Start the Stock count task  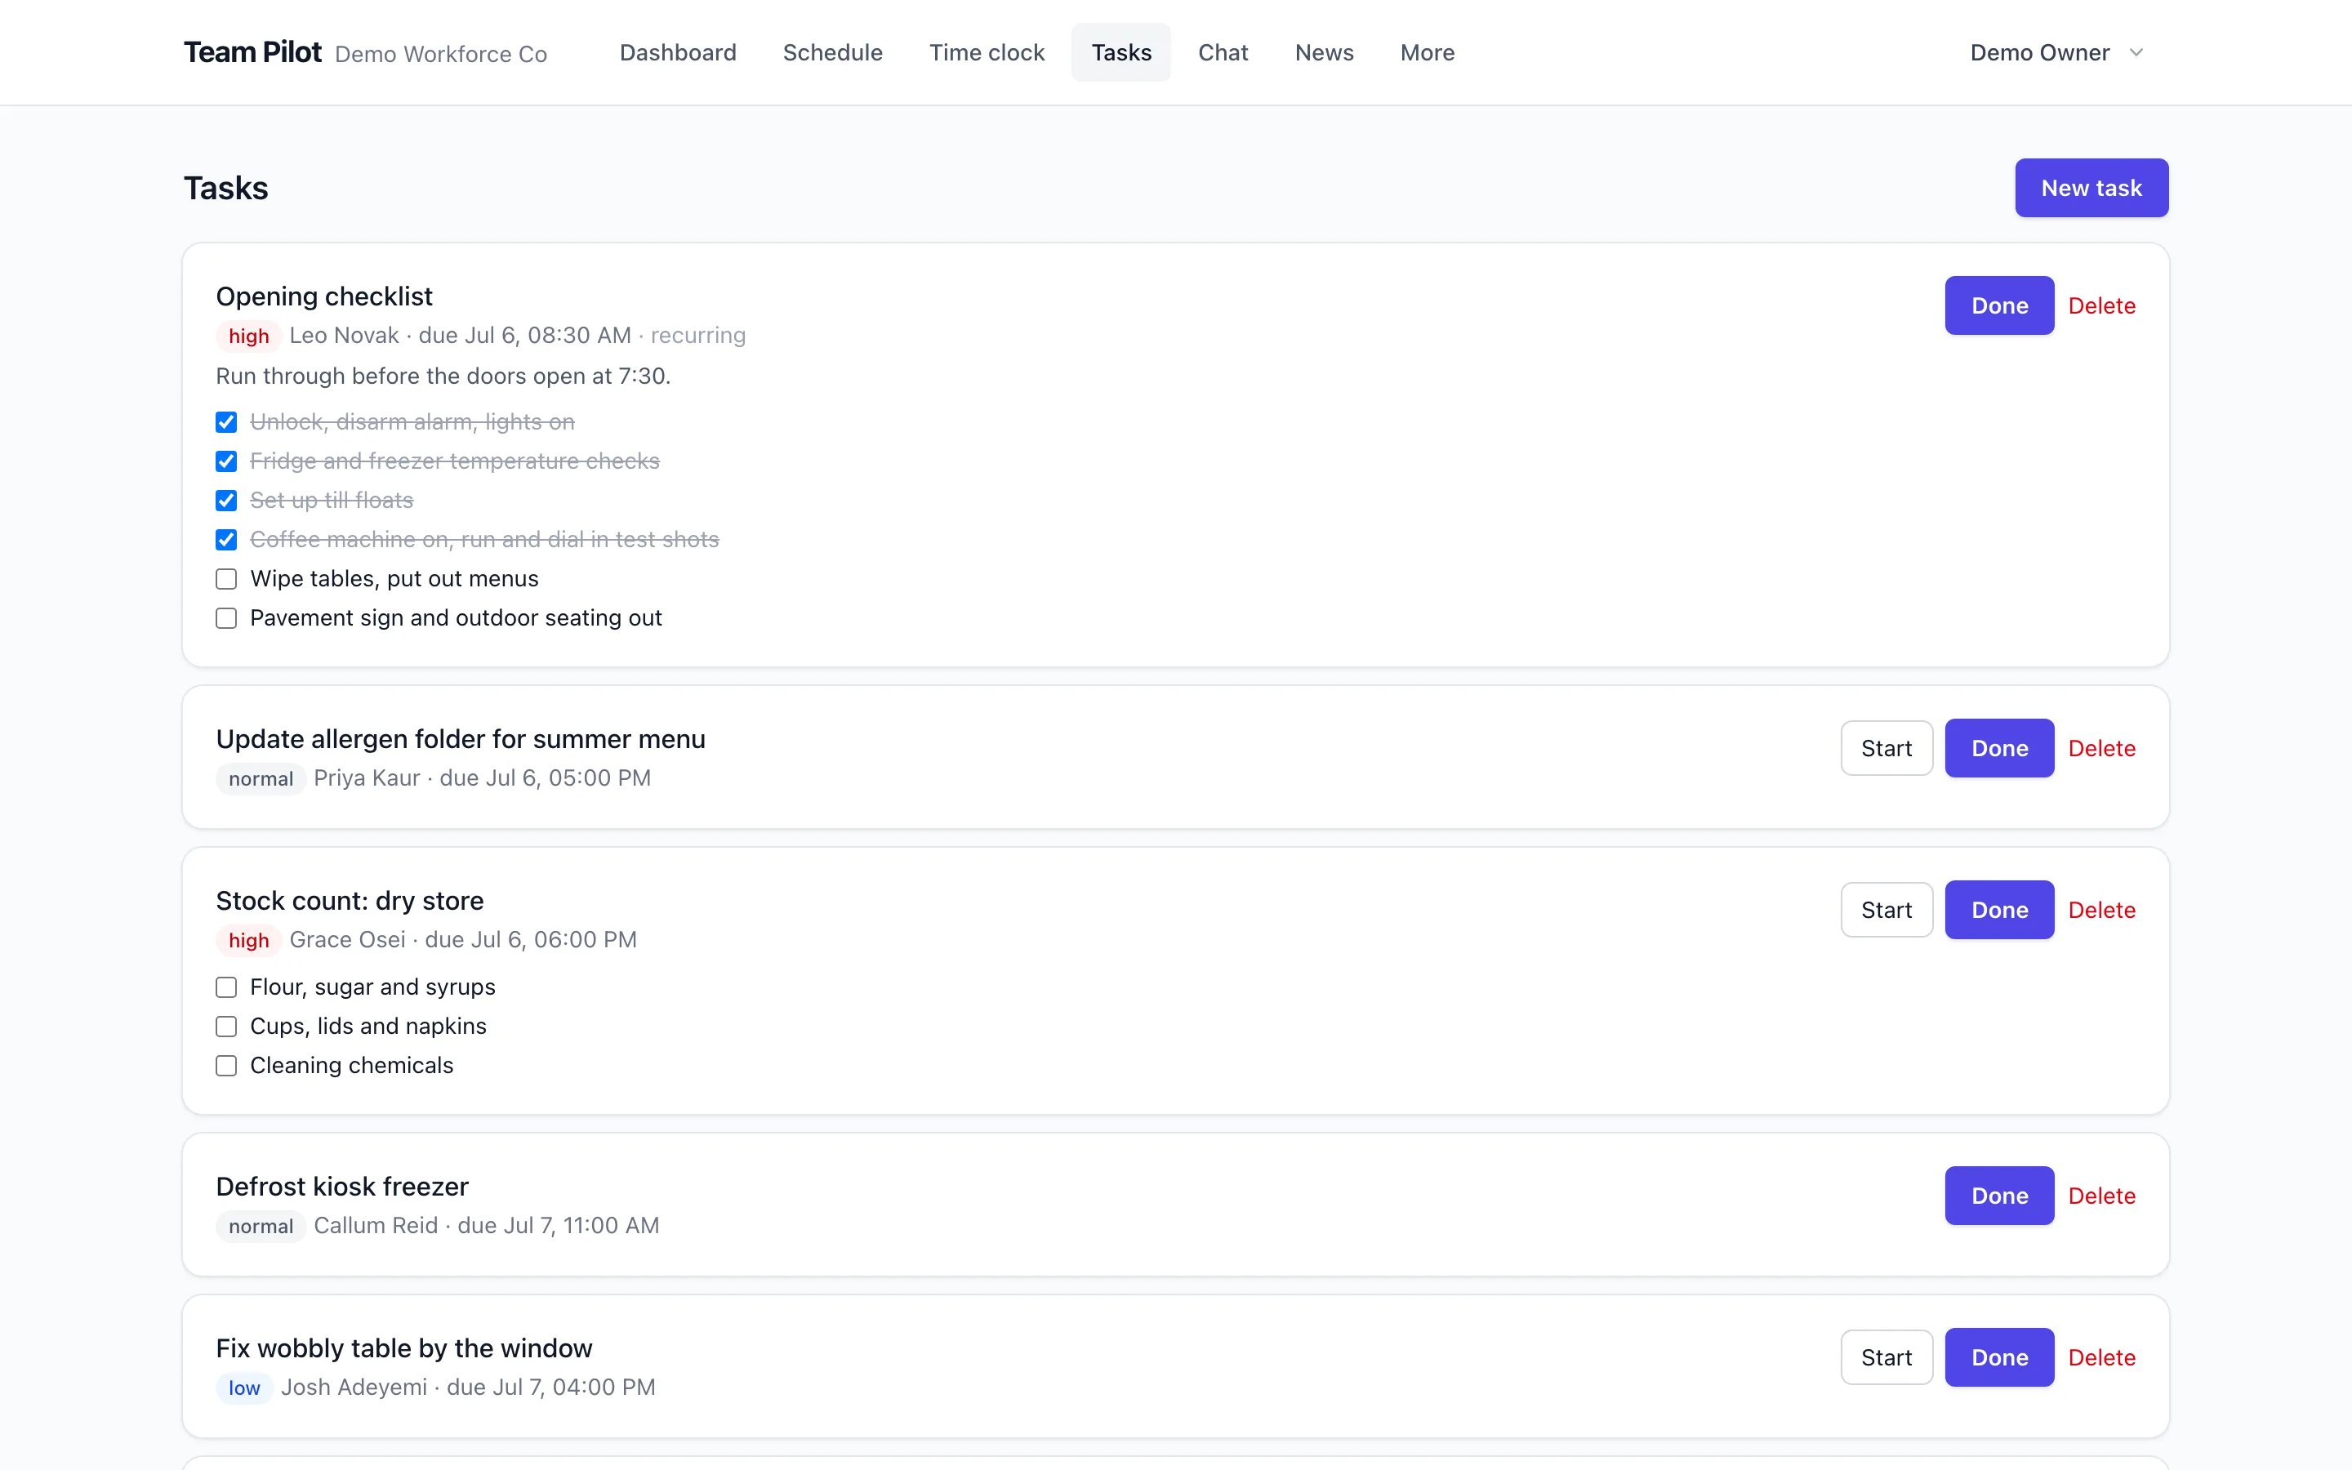pos(1886,909)
